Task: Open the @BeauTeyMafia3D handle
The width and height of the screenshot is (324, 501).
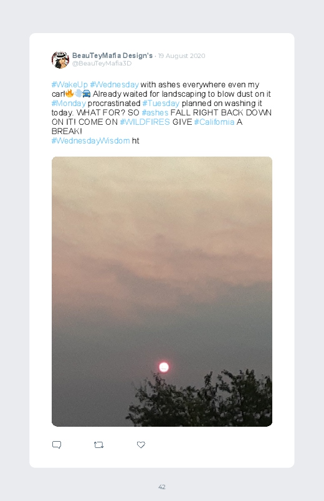Action: [x=102, y=63]
